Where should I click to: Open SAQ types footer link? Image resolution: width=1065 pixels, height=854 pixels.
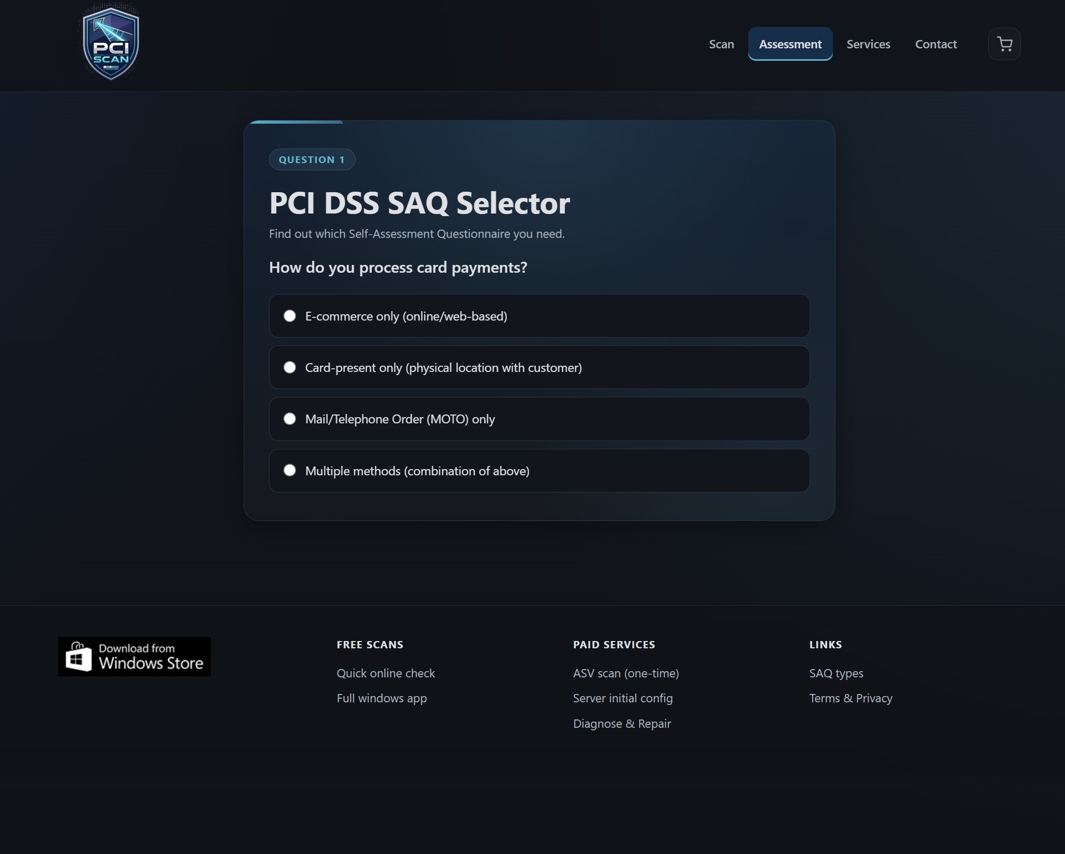[836, 673]
